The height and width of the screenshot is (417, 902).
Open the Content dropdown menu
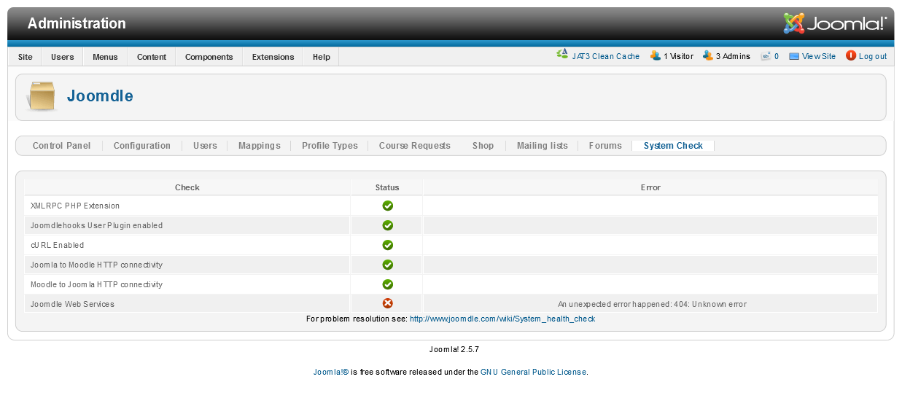tap(152, 57)
